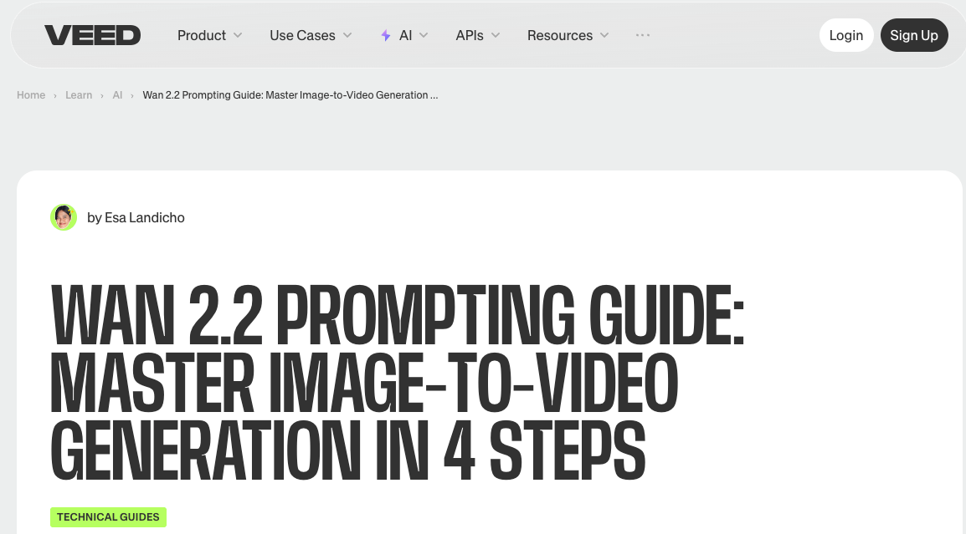Expand the Resources dropdown chevron
Viewport: 966px width, 534px height.
(x=604, y=36)
